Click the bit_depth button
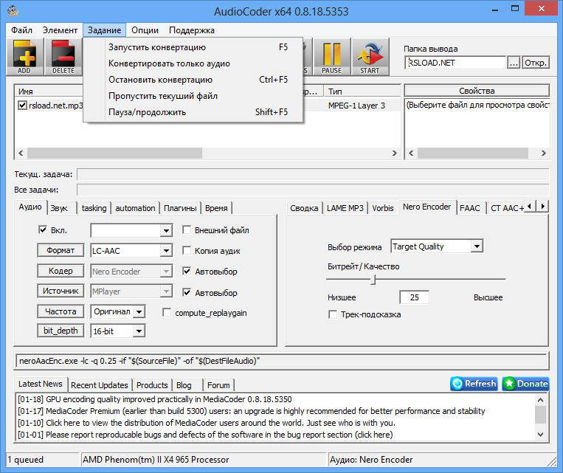Image resolution: width=563 pixels, height=473 pixels. pos(61,331)
